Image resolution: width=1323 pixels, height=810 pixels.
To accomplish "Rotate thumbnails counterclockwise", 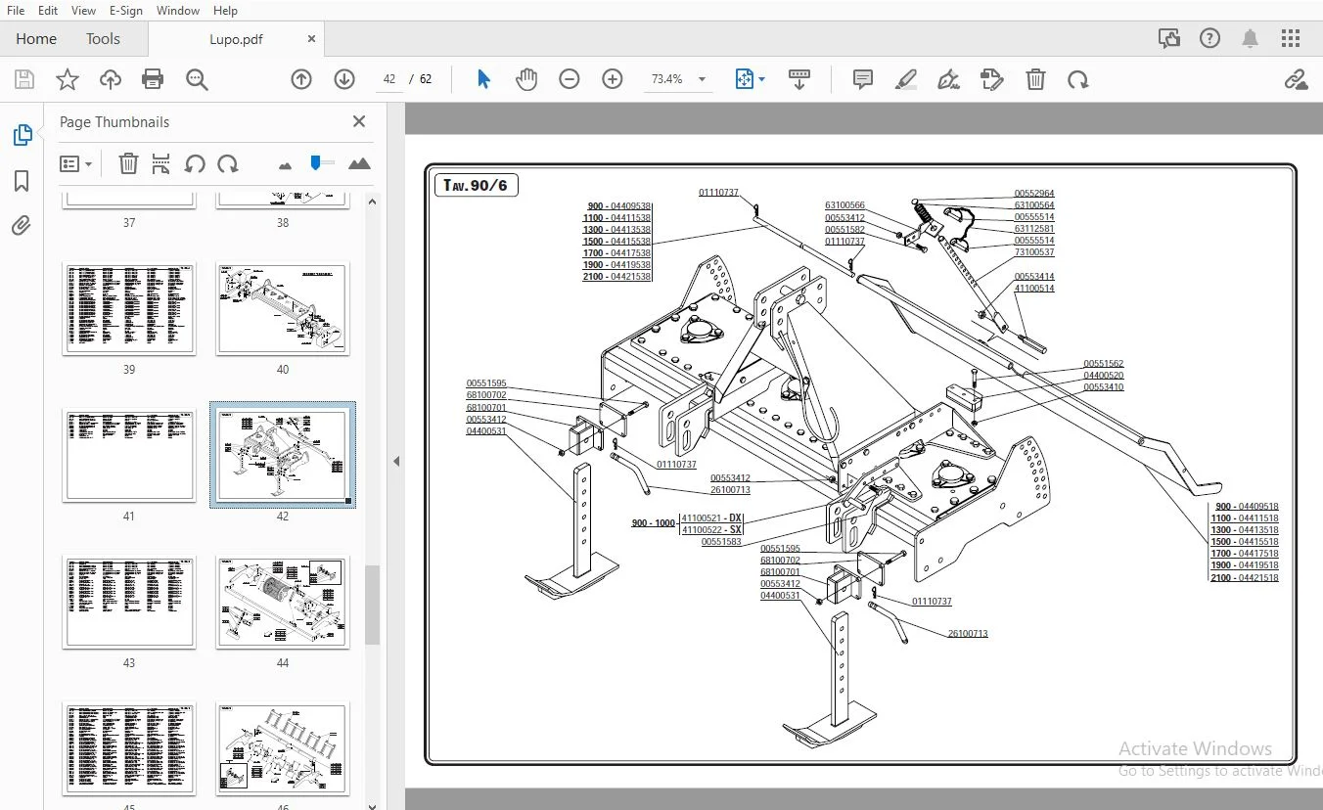I will pyautogui.click(x=195, y=163).
